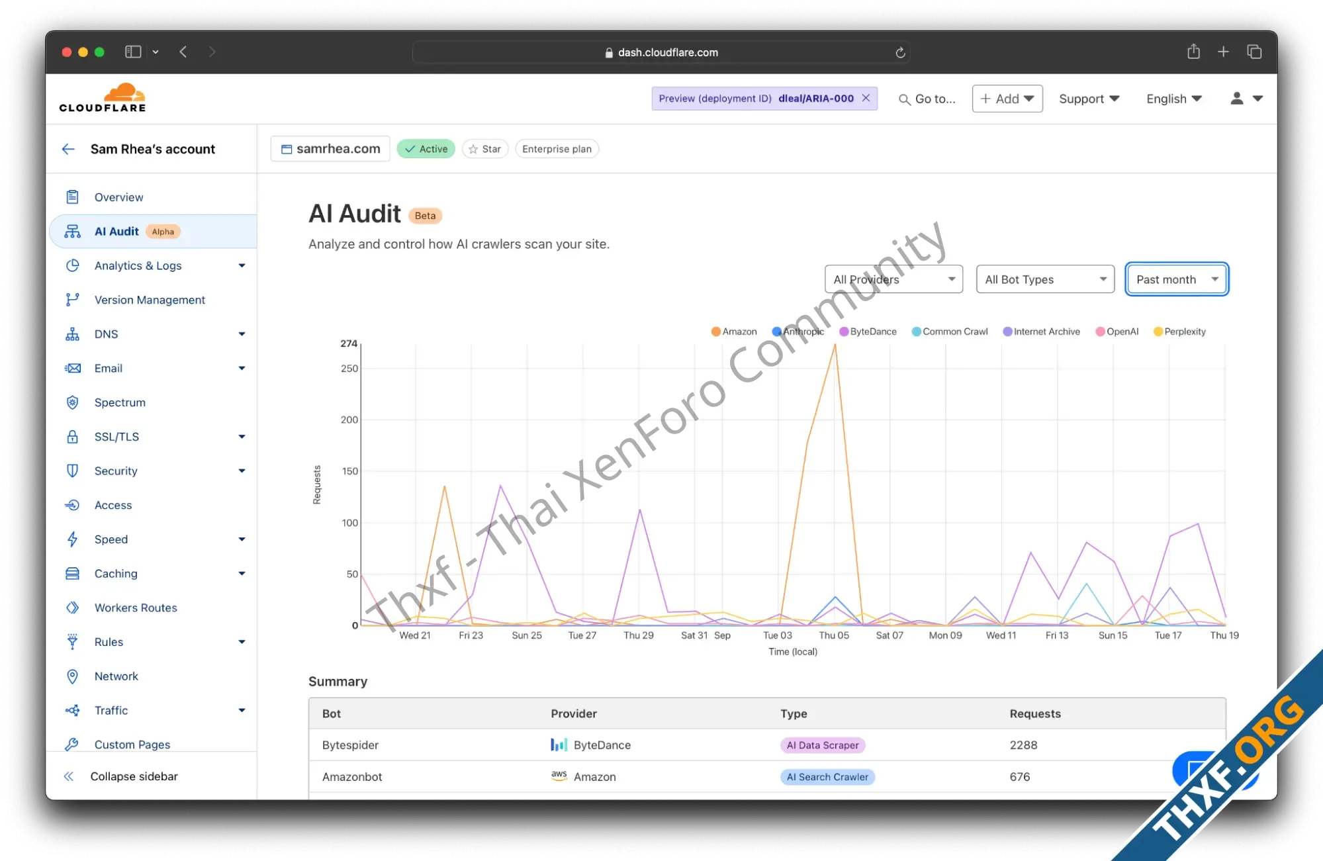Click the dash.cloudflare.com address bar

(661, 52)
